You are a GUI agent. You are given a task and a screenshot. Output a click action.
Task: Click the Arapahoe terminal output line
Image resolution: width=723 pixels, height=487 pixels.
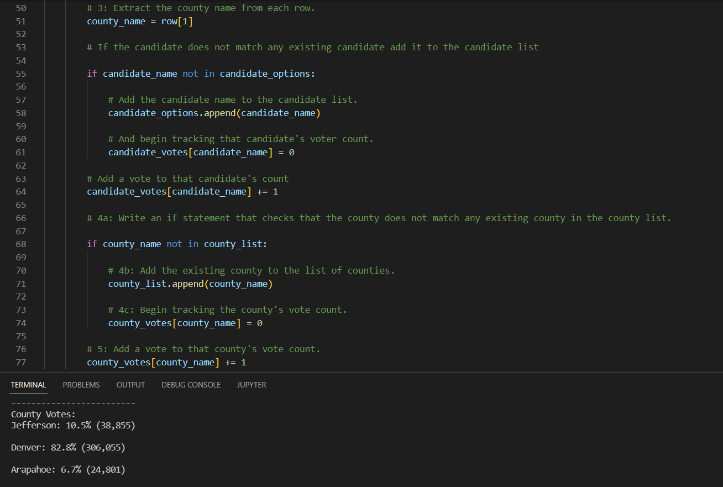click(x=68, y=469)
